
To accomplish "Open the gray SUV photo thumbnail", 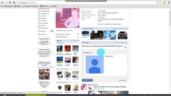I will pos(123,35).
